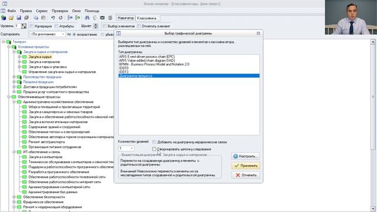This screenshot has height=212, width=377.
Task: Select Юридическое обеспечение tree item
Action: (43, 202)
